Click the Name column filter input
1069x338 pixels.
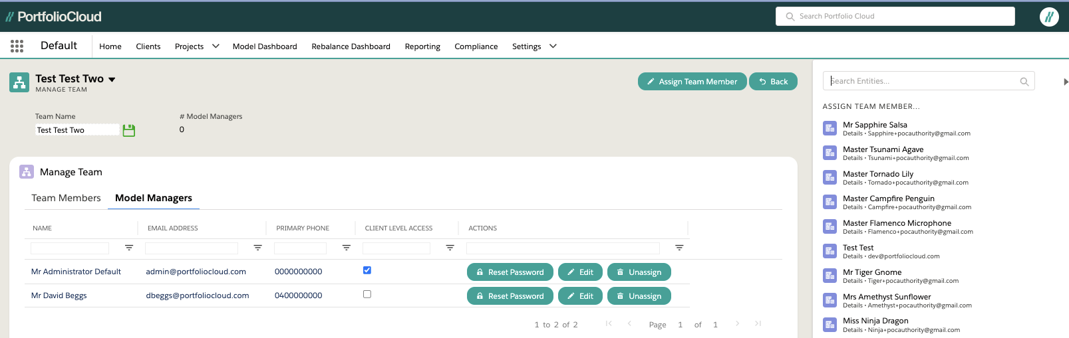(x=70, y=248)
